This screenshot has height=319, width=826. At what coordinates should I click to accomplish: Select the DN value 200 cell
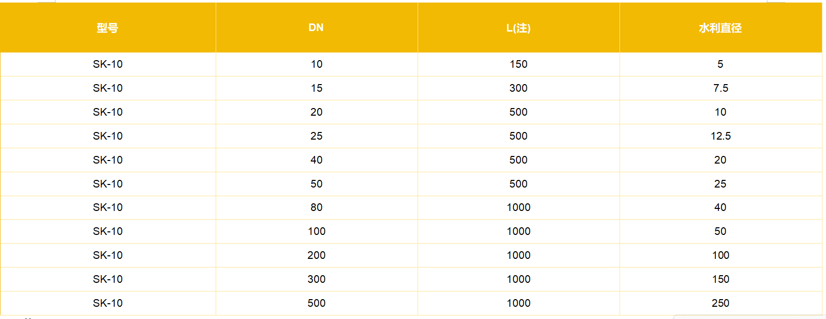317,255
